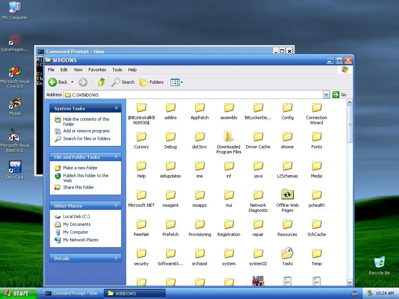The width and height of the screenshot is (399, 299).
Task: Click Publish this folder to the Web
Action: point(86,178)
